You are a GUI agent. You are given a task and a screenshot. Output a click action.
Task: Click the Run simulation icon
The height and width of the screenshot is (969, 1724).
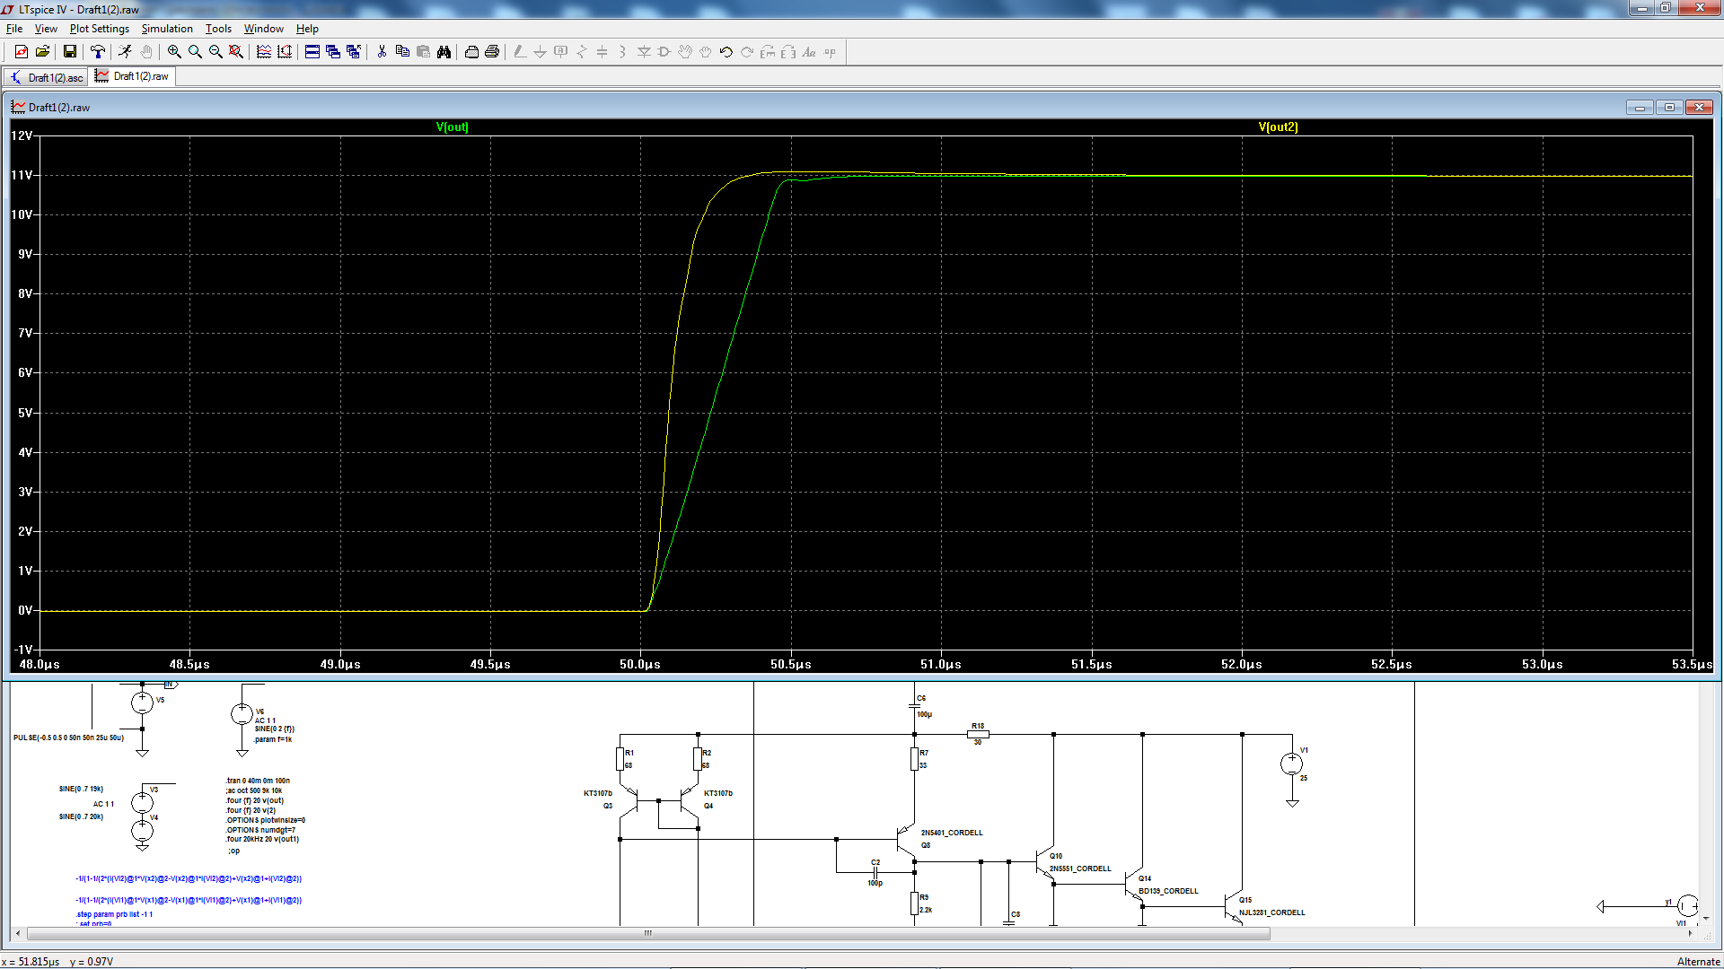[125, 52]
